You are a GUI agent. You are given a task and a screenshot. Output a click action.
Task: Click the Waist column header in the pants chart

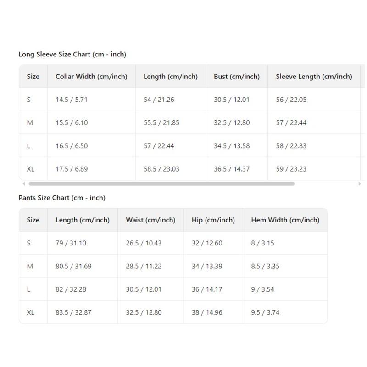pos(150,220)
